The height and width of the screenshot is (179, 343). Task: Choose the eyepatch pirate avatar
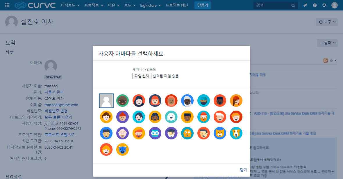click(171, 133)
